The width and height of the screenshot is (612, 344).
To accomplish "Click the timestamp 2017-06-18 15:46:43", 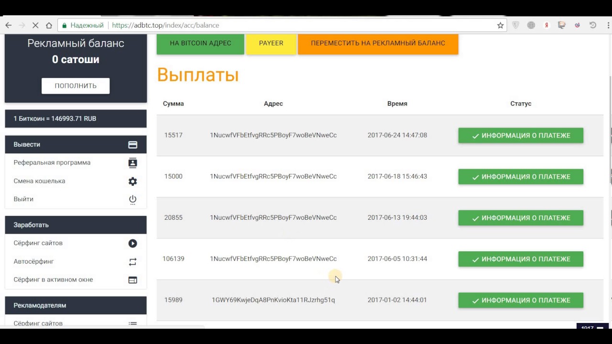I will 397,176.
